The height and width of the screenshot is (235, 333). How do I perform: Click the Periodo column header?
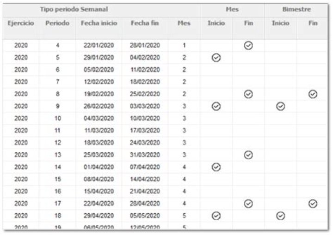57,24
